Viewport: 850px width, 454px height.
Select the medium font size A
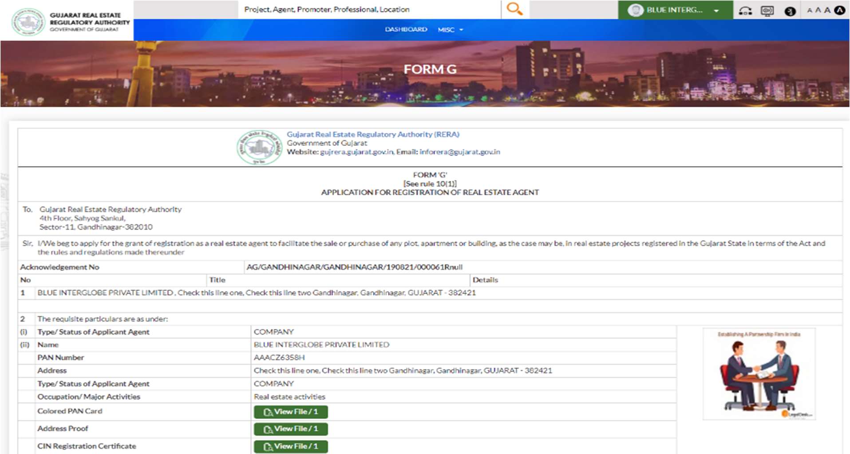(x=818, y=10)
